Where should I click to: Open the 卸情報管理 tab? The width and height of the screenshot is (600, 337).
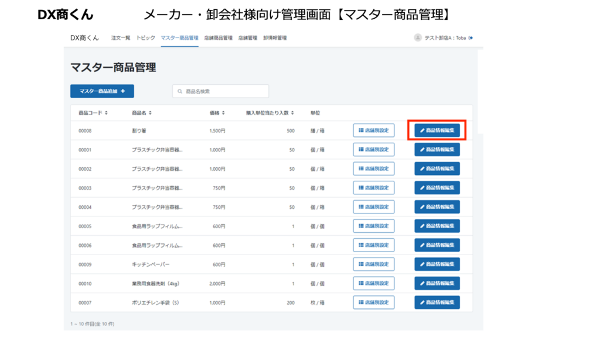[275, 38]
